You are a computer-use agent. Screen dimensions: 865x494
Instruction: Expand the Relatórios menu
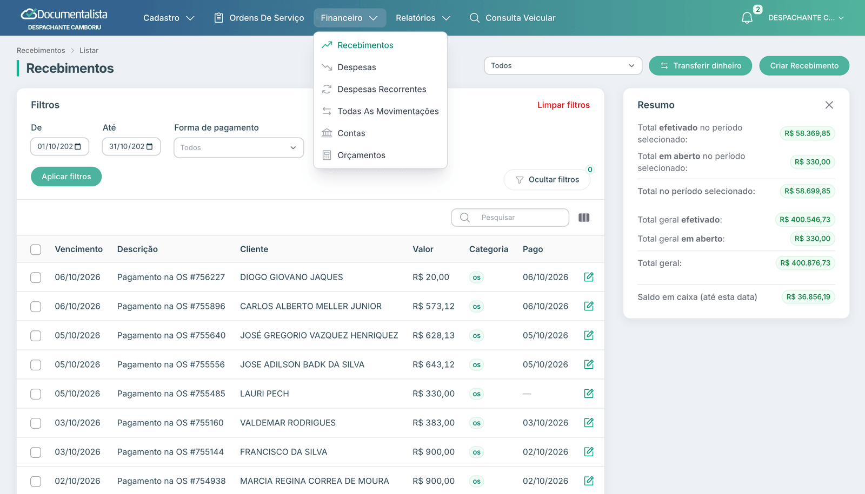(x=423, y=18)
